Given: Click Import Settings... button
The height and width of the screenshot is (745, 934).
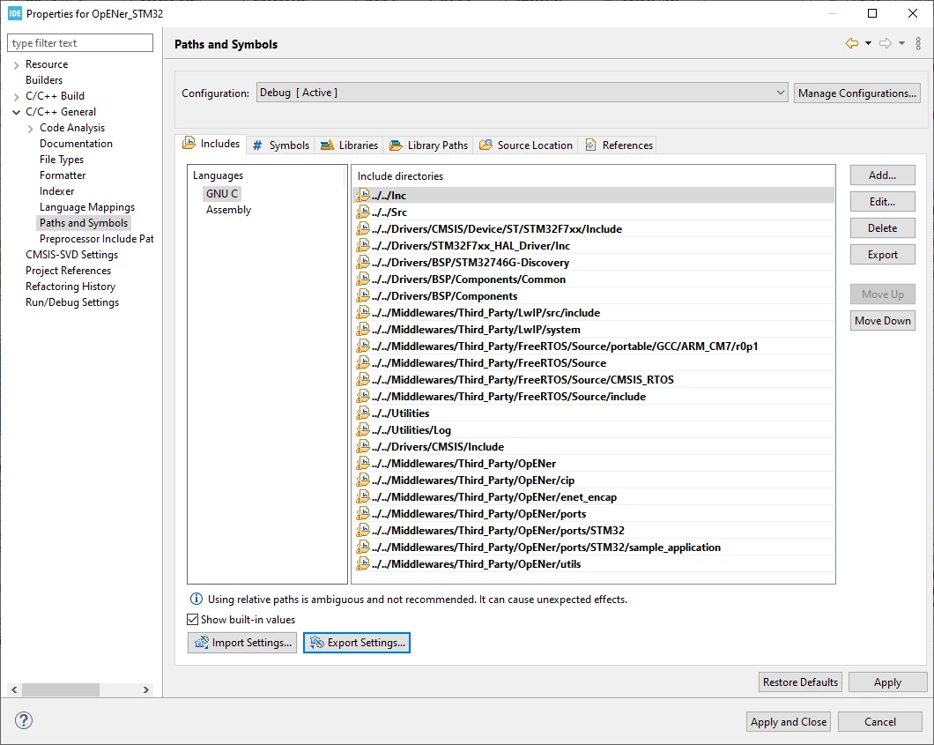Looking at the screenshot, I should tap(241, 643).
